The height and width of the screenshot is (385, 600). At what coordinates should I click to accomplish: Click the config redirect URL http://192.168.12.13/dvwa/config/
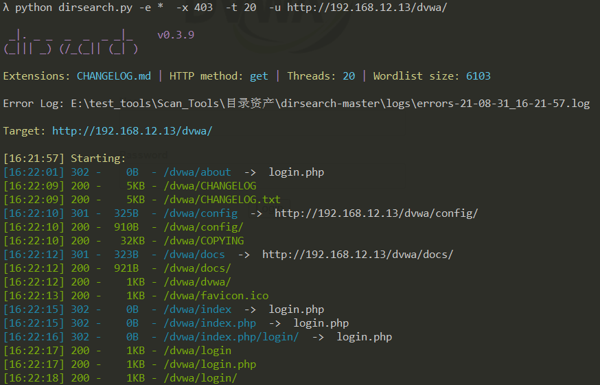(x=376, y=213)
